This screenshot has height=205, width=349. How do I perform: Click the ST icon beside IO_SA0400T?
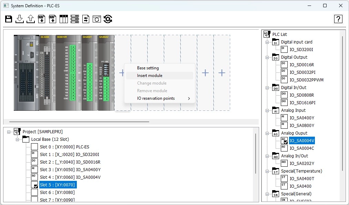click(x=284, y=178)
